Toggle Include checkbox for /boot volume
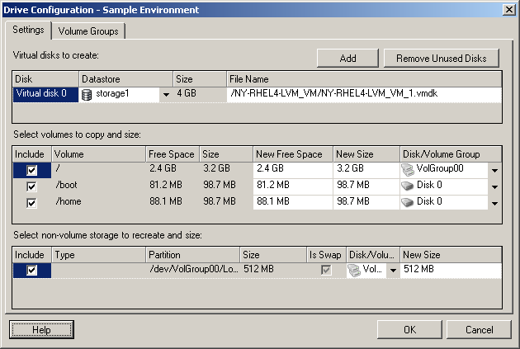 [31, 186]
